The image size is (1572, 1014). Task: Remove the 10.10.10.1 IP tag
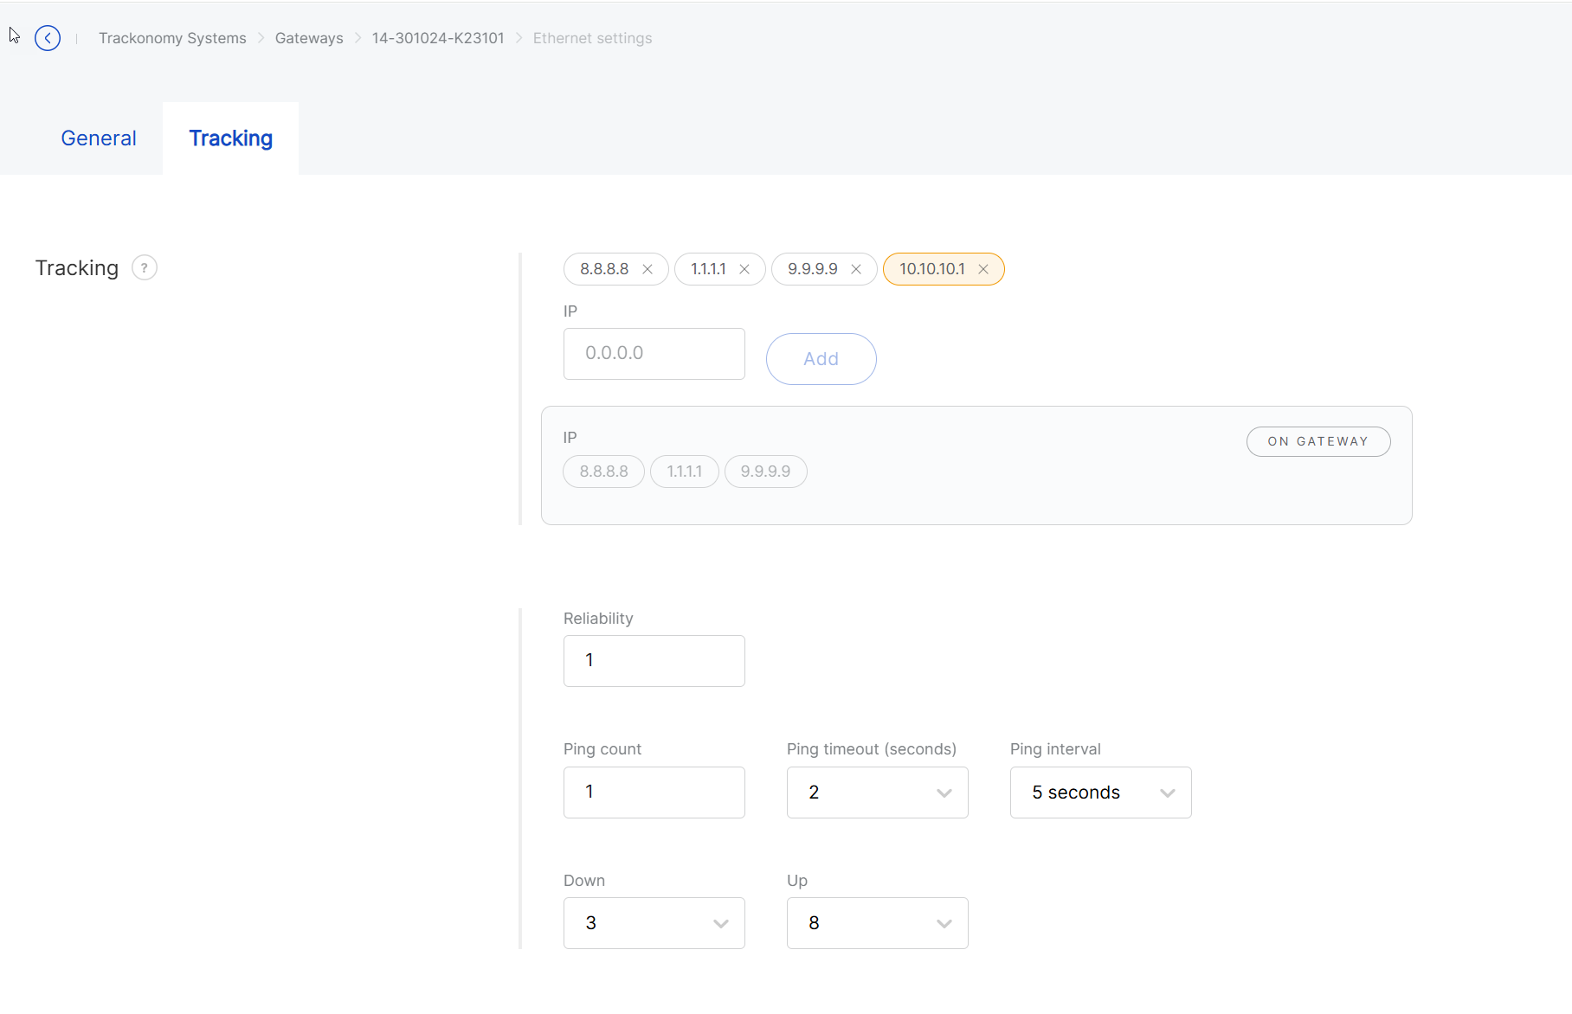tap(983, 270)
